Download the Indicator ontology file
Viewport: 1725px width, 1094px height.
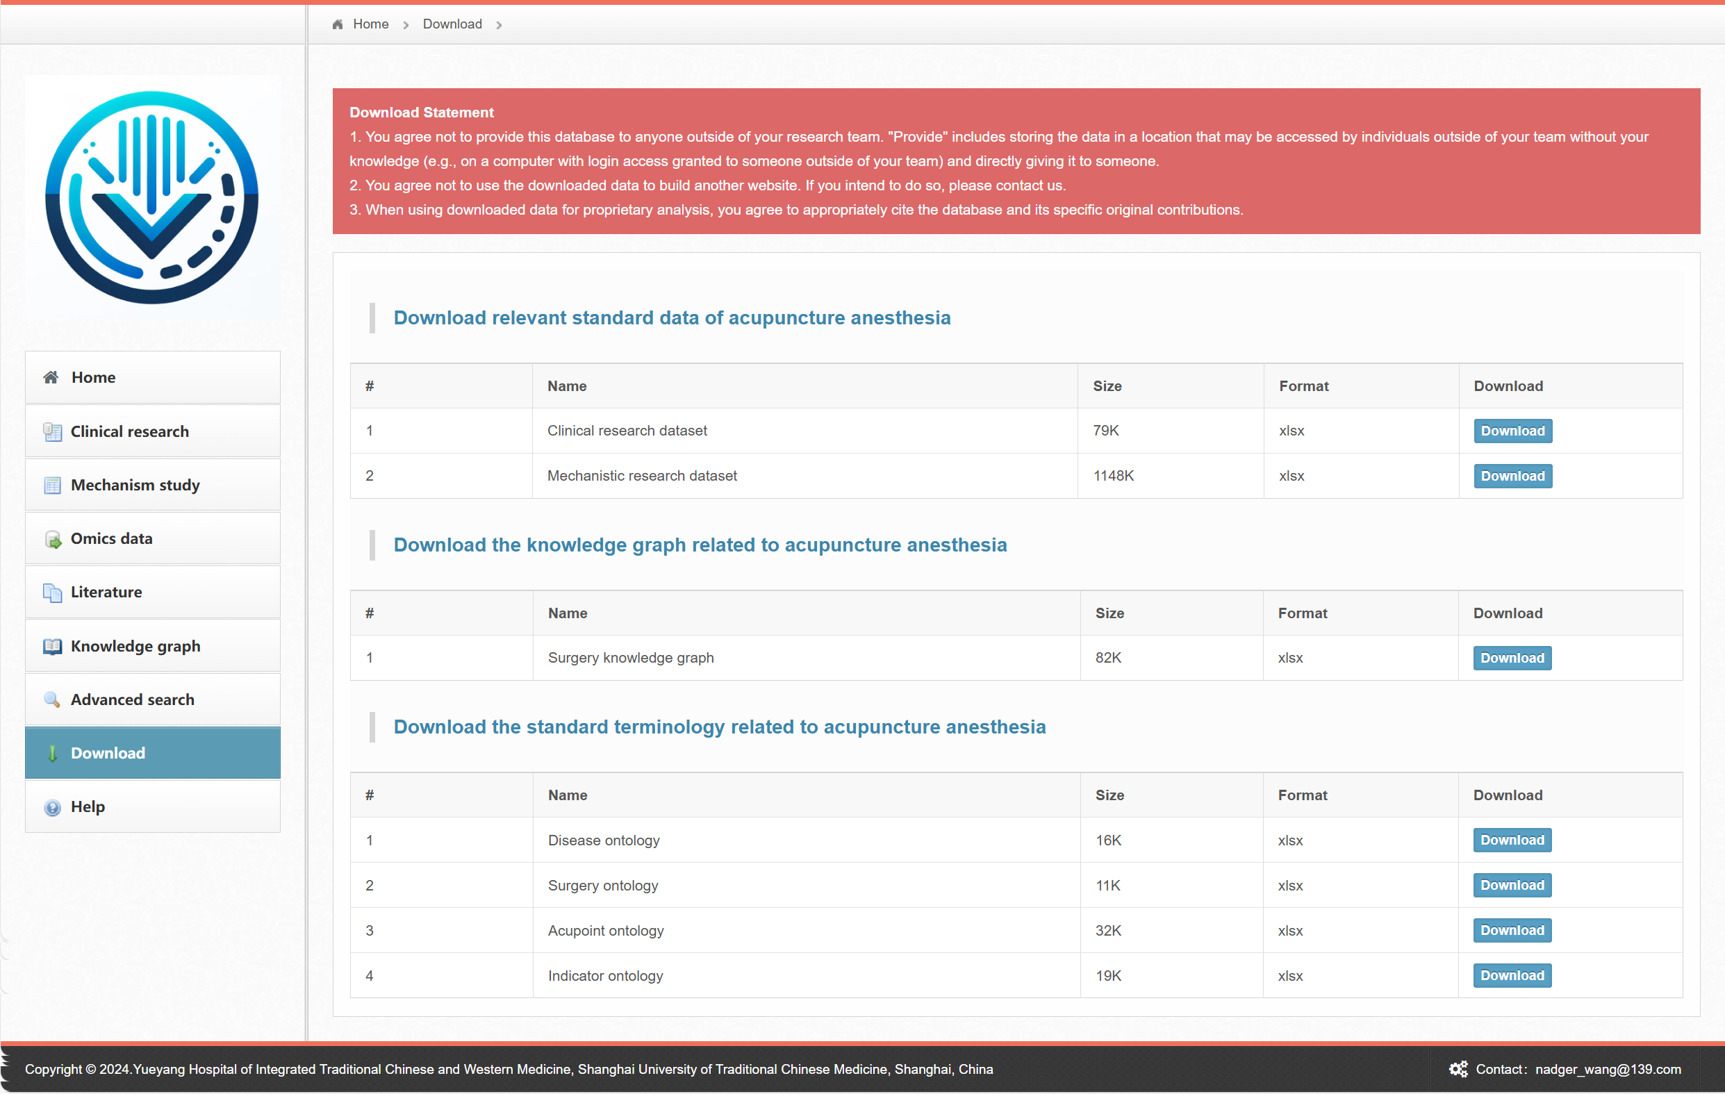(x=1512, y=975)
